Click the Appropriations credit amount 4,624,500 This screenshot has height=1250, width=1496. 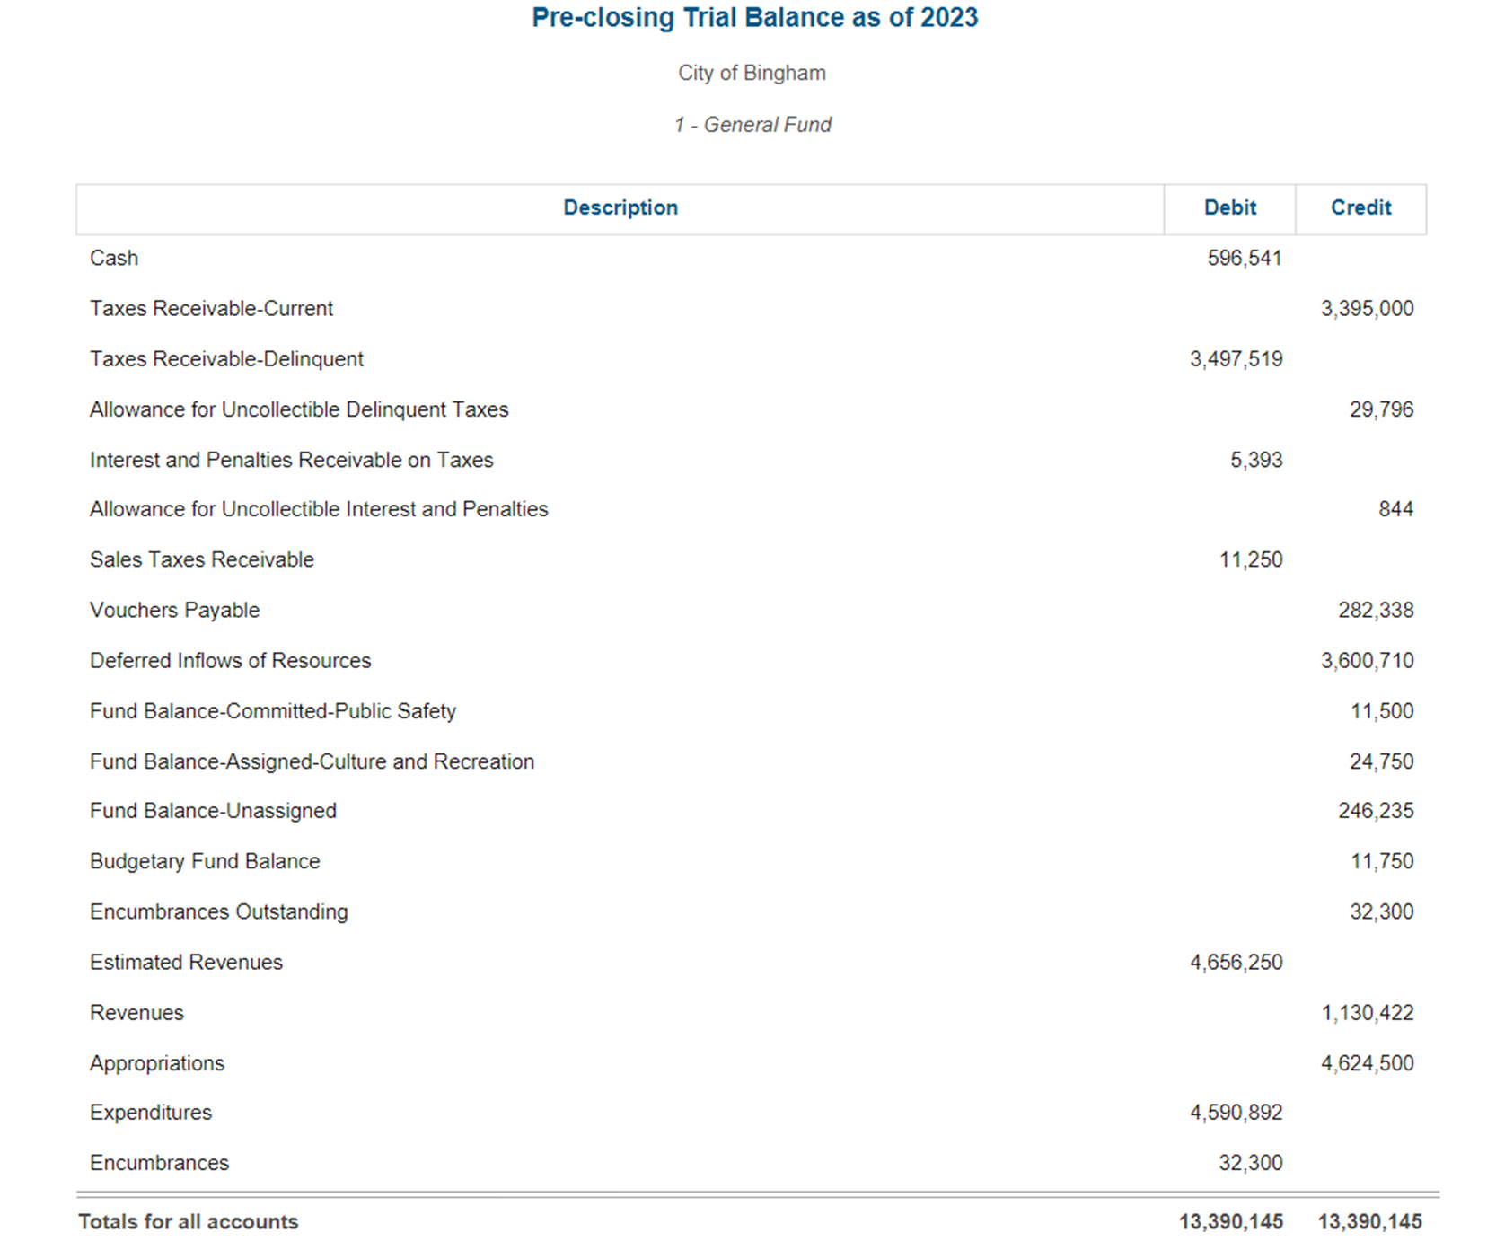click(x=1366, y=1062)
